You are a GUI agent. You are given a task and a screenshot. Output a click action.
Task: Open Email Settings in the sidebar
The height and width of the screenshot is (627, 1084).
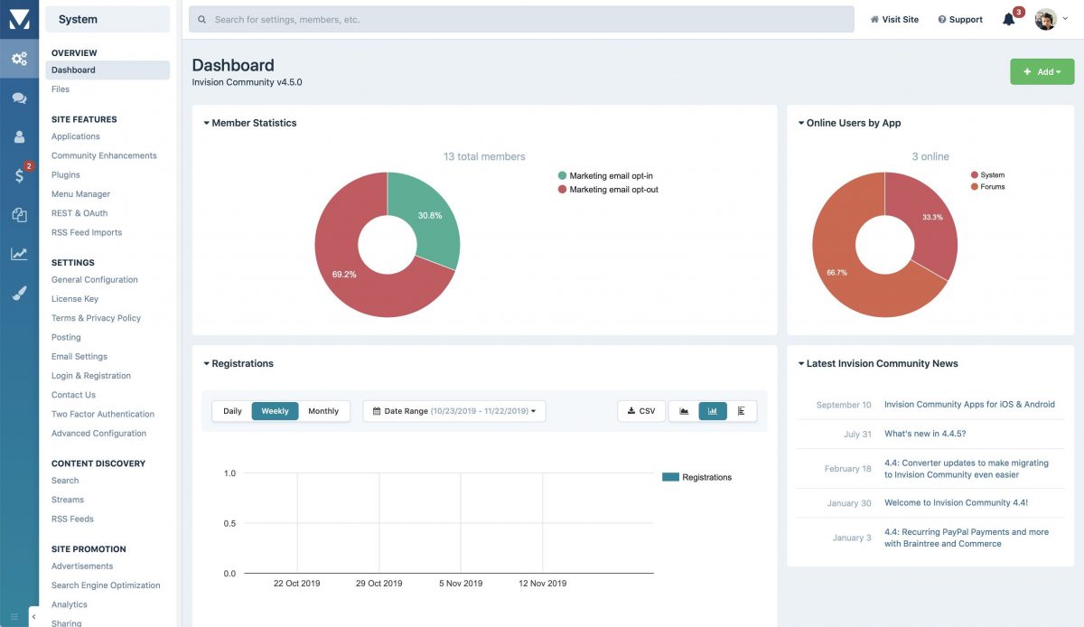tap(79, 356)
